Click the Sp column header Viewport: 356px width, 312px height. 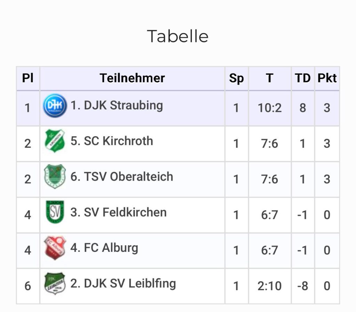236,78
